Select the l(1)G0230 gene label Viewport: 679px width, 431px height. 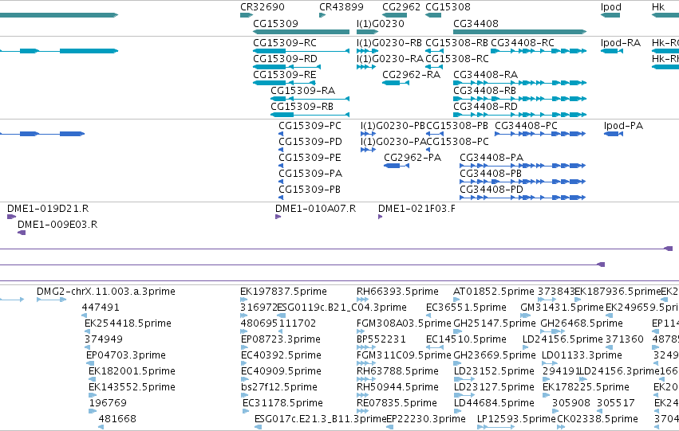point(381,23)
